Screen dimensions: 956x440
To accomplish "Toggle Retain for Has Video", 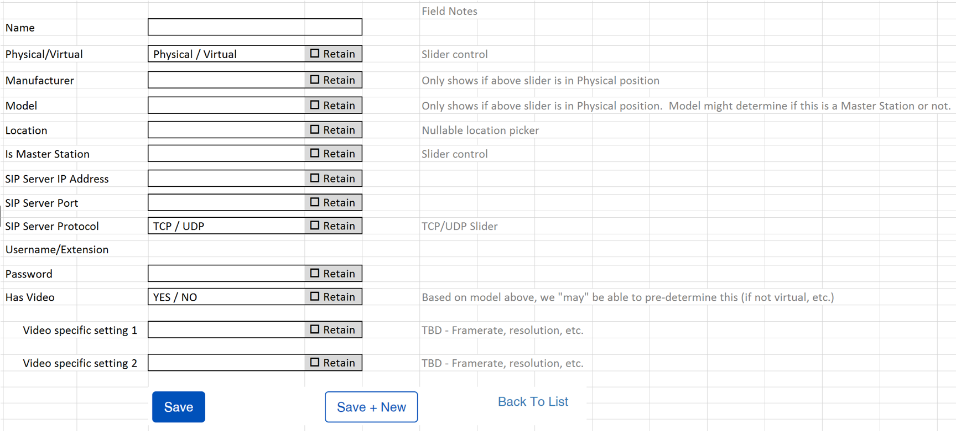I will point(315,296).
